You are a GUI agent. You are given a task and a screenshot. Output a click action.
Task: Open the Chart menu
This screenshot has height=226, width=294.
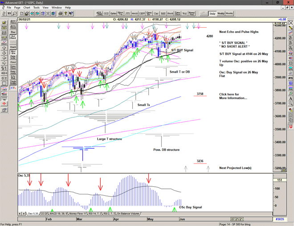point(27,8)
